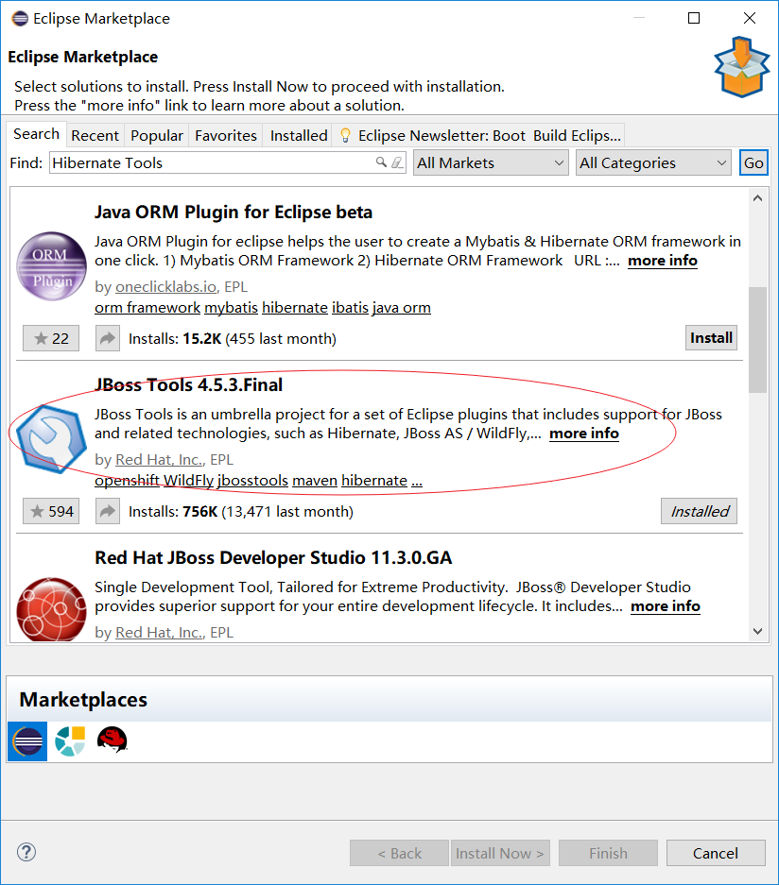Click the ibatis tag
This screenshot has height=885, width=779.
(350, 308)
